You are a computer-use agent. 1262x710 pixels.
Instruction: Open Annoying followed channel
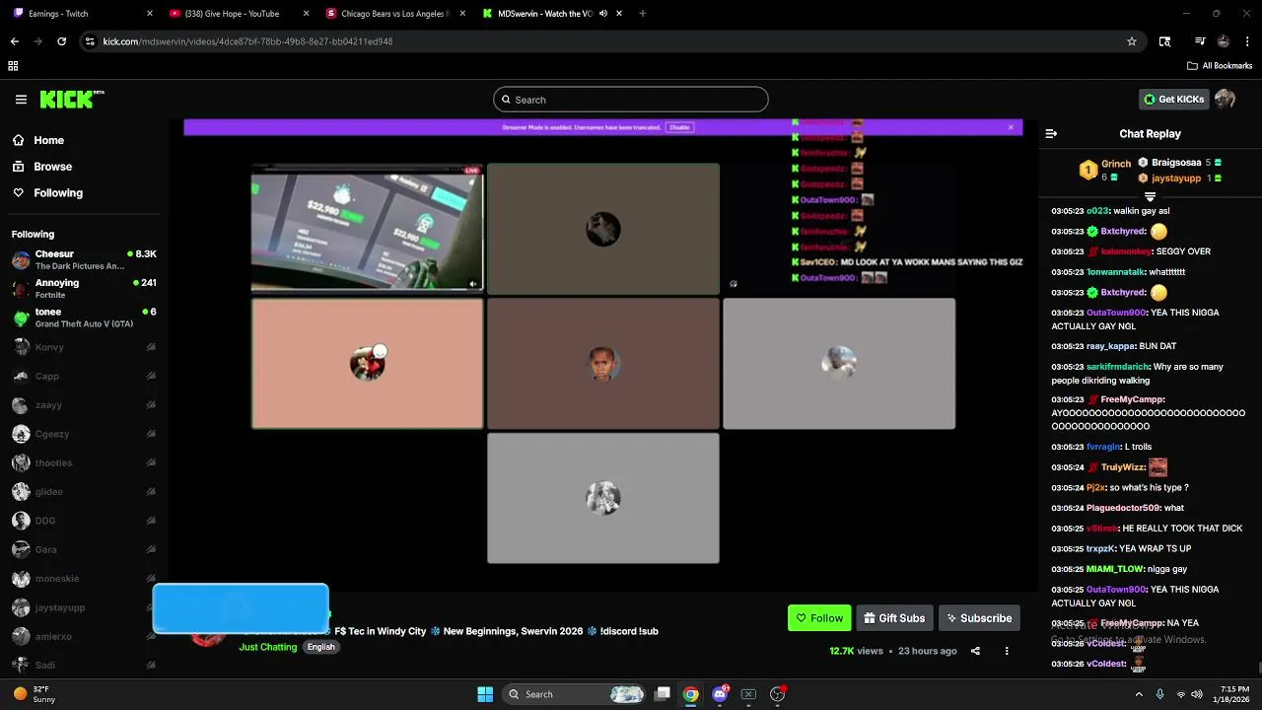(84, 288)
